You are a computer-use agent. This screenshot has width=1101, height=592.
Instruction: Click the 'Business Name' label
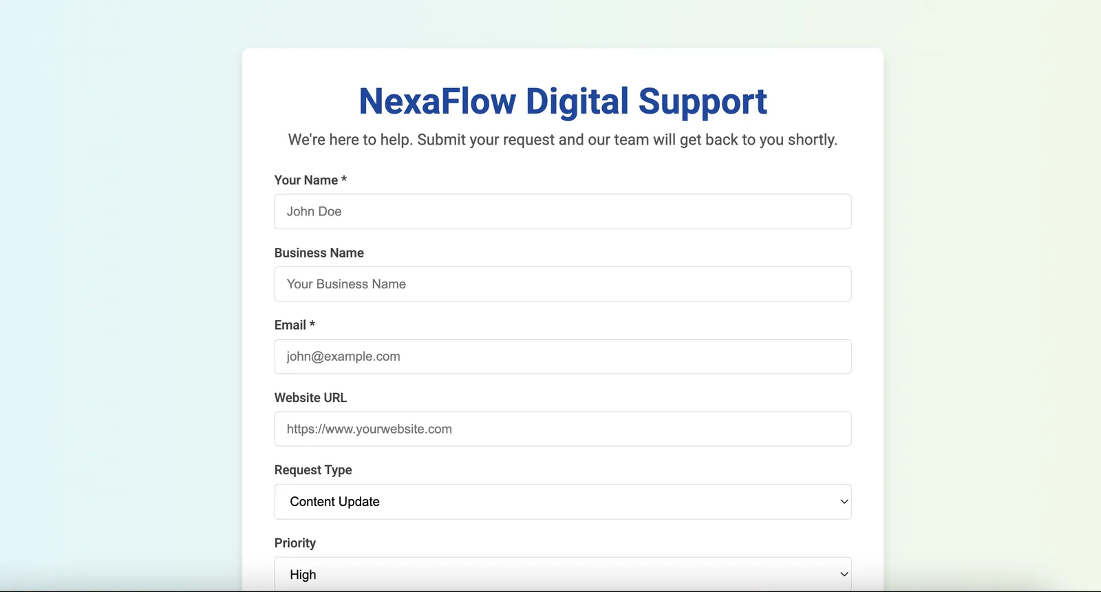tap(319, 253)
